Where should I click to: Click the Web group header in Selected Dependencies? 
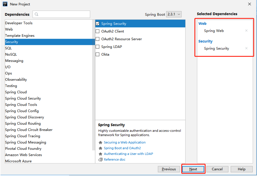203,24
